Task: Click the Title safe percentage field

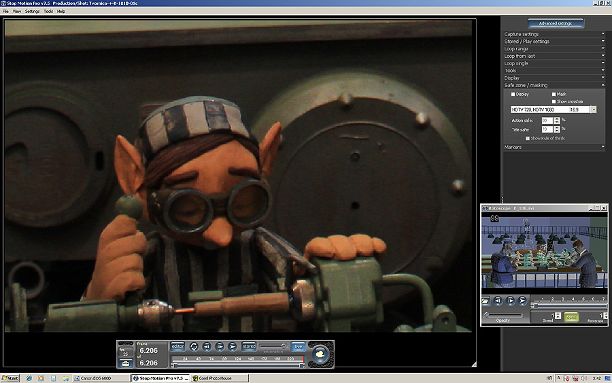Action: coord(547,129)
